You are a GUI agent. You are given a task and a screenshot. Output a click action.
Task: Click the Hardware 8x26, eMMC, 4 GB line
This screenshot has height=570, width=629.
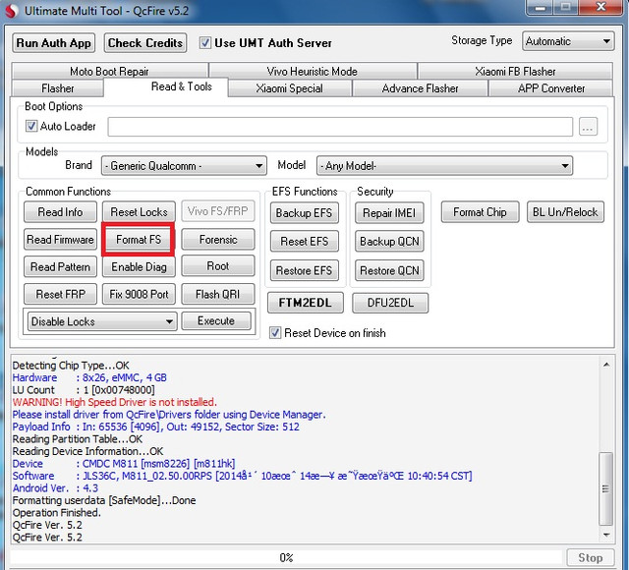[x=89, y=377]
